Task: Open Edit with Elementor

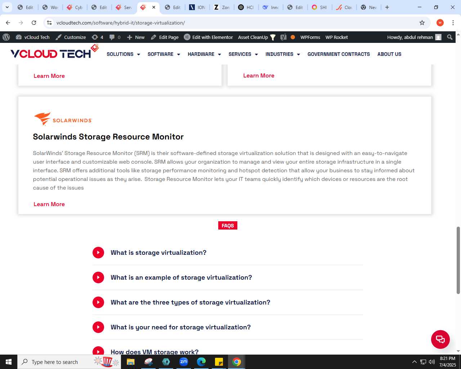Action: pos(209,37)
